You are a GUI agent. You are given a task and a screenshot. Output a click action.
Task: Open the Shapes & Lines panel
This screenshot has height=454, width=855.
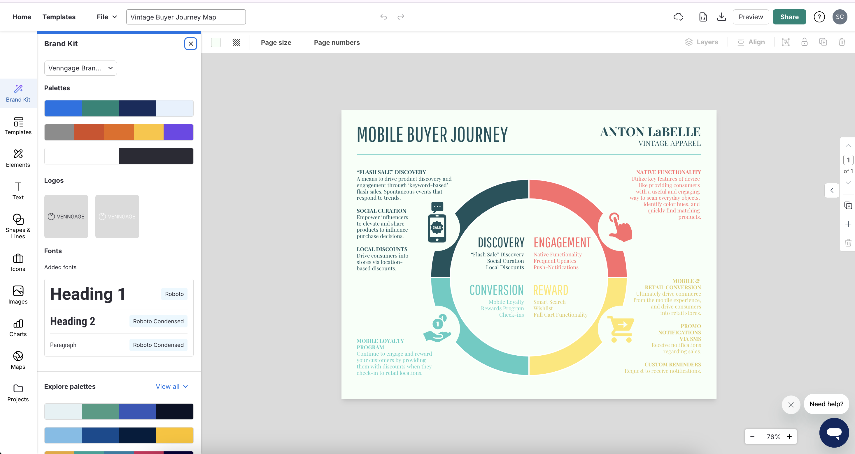18,226
